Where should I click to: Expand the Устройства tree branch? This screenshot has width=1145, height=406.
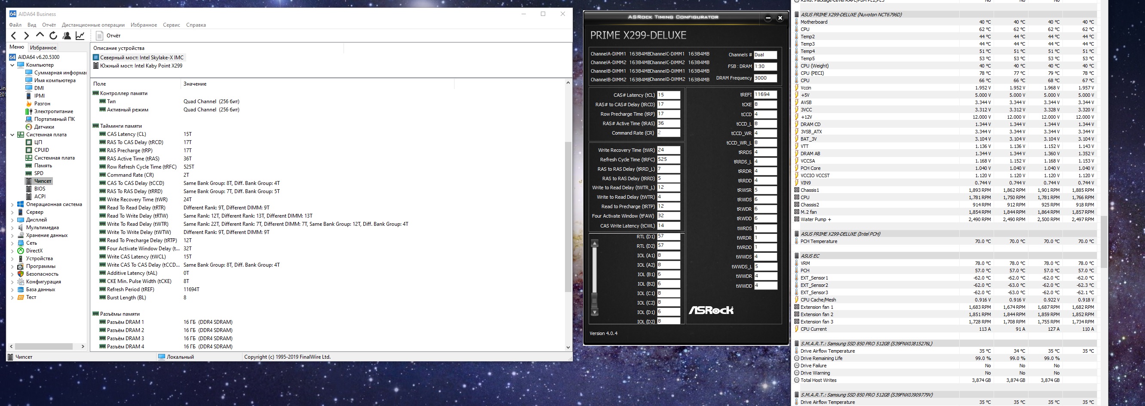[12, 258]
